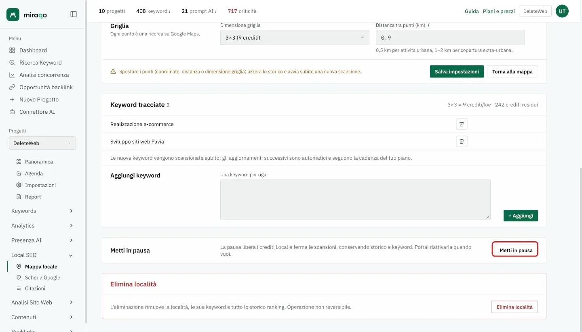The image size is (582, 332).
Task: Click Torna alla mappa
Action: click(512, 71)
